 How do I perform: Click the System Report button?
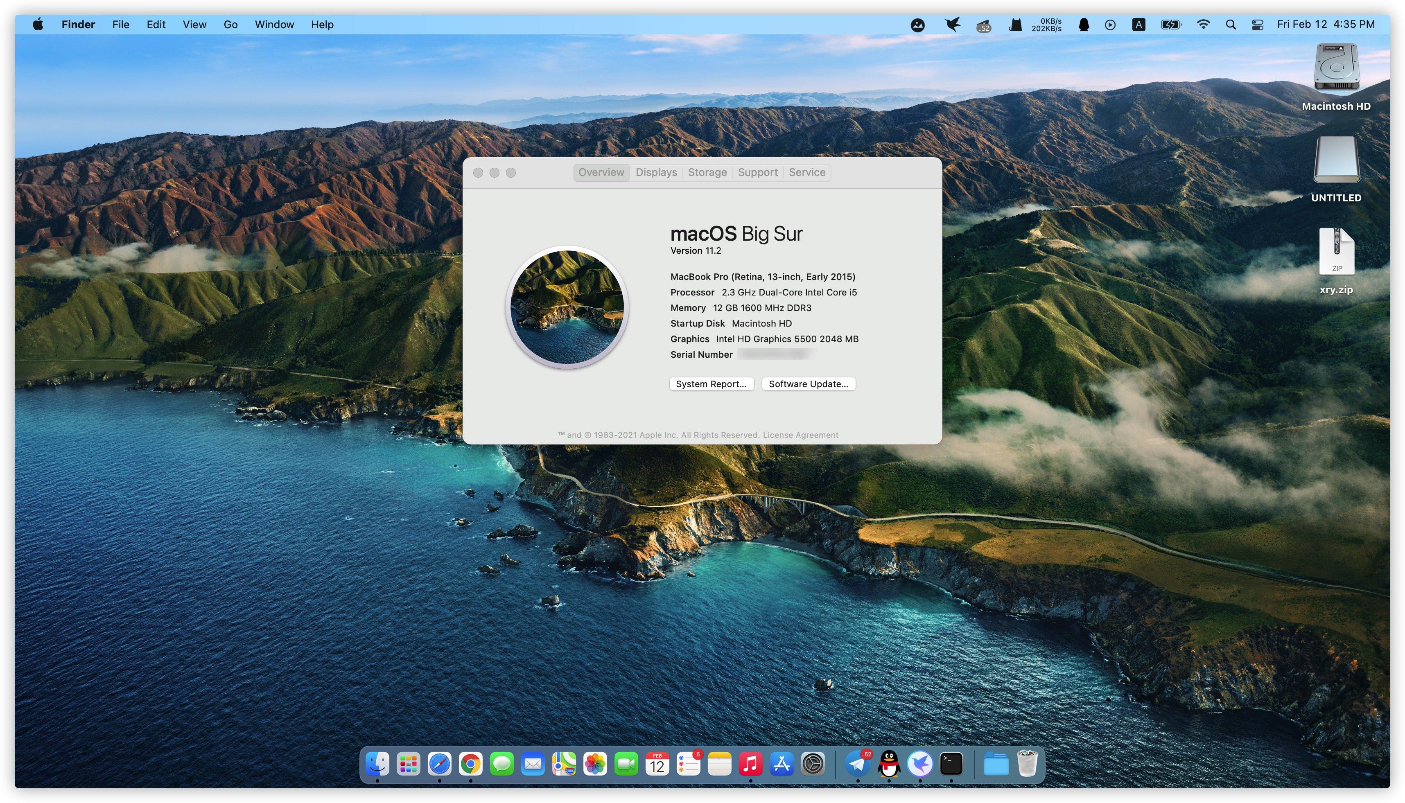click(x=711, y=384)
